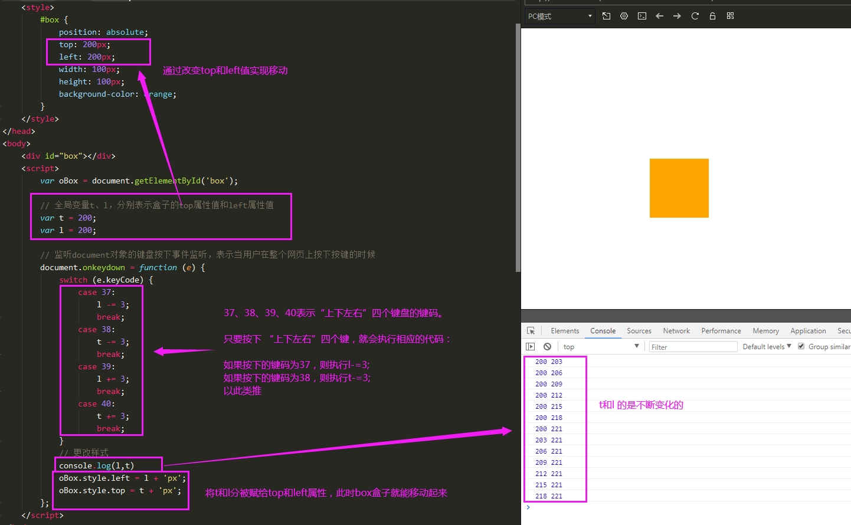Click console log line '209 221'
This screenshot has height=525, width=851.
pyautogui.click(x=549, y=462)
